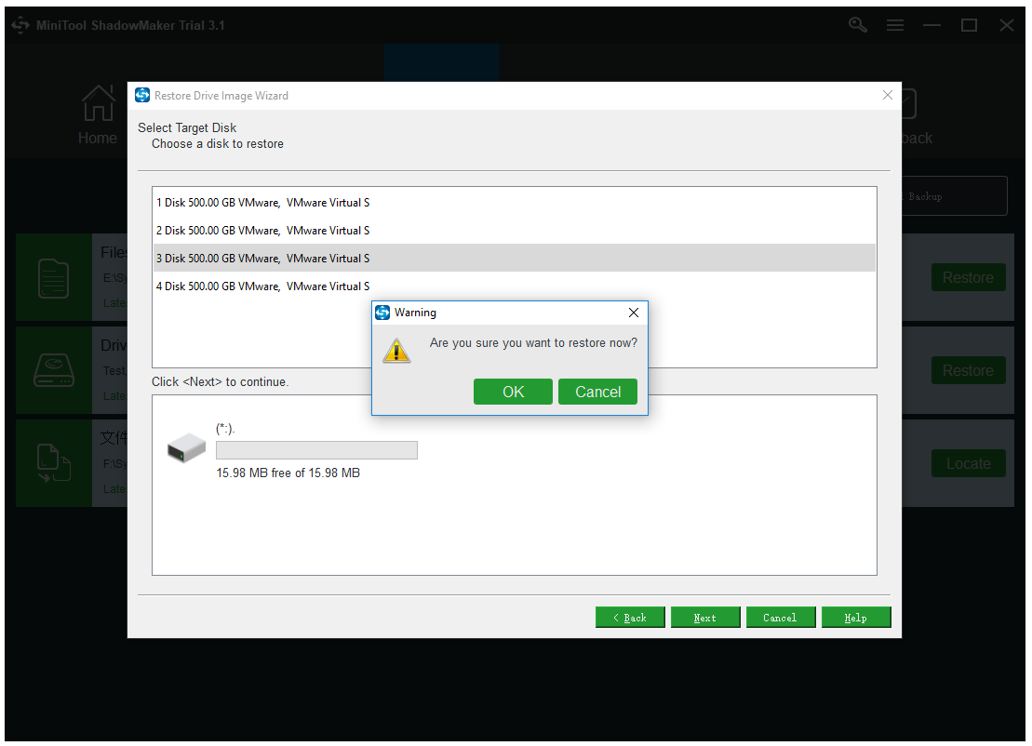Minimize the ShadowMaker window
Image resolution: width=1032 pixels, height=746 pixels.
(931, 26)
